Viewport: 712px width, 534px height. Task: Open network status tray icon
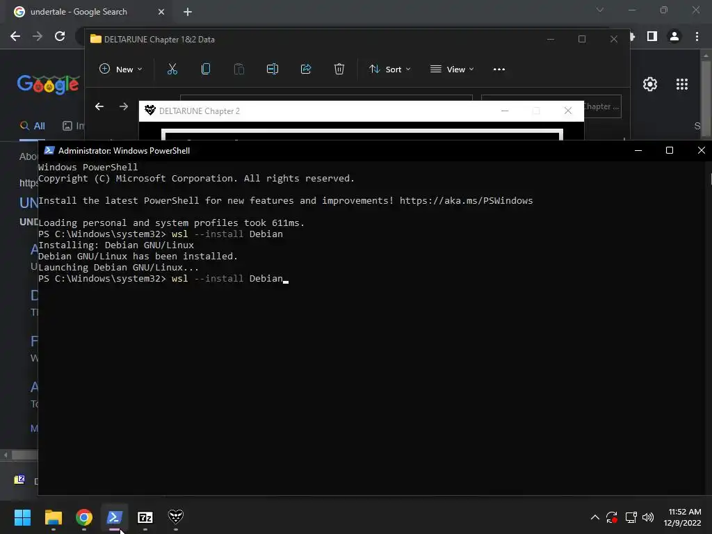point(631,517)
